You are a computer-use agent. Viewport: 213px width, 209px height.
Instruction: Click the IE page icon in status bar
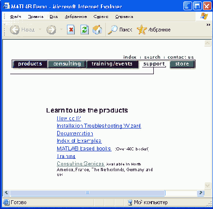6,202
